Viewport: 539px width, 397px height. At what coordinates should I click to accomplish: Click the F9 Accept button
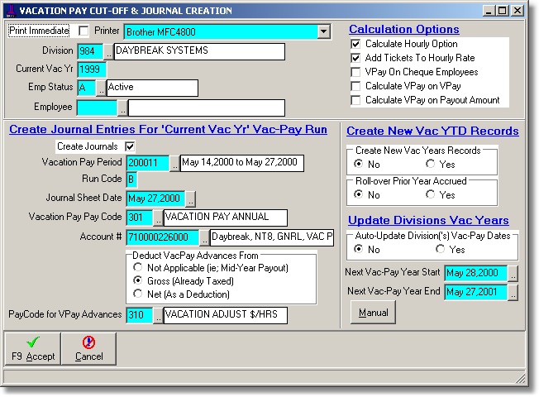click(33, 348)
